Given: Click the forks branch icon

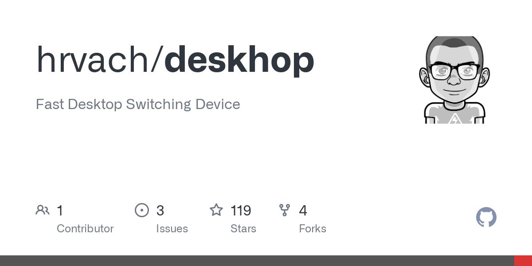Looking at the screenshot, I should (285, 210).
